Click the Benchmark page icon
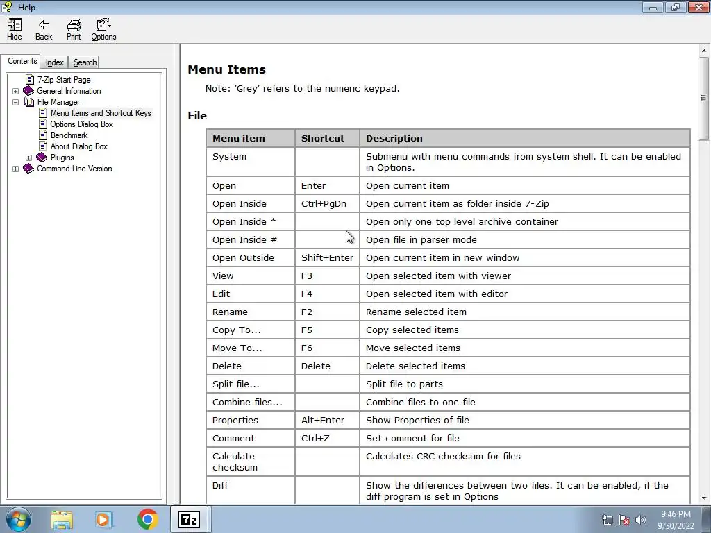The image size is (711, 533). pos(43,135)
